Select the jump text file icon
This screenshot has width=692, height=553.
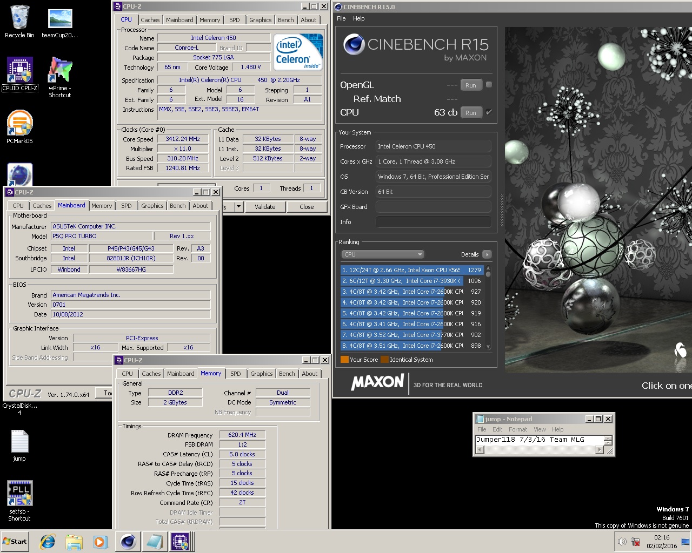pyautogui.click(x=19, y=446)
